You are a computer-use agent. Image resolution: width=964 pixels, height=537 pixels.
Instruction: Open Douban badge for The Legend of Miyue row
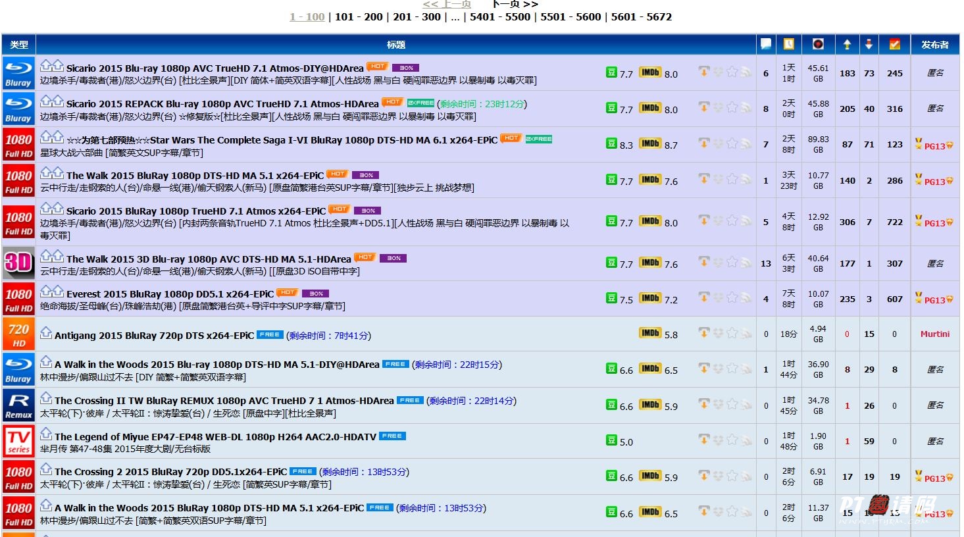coord(611,440)
